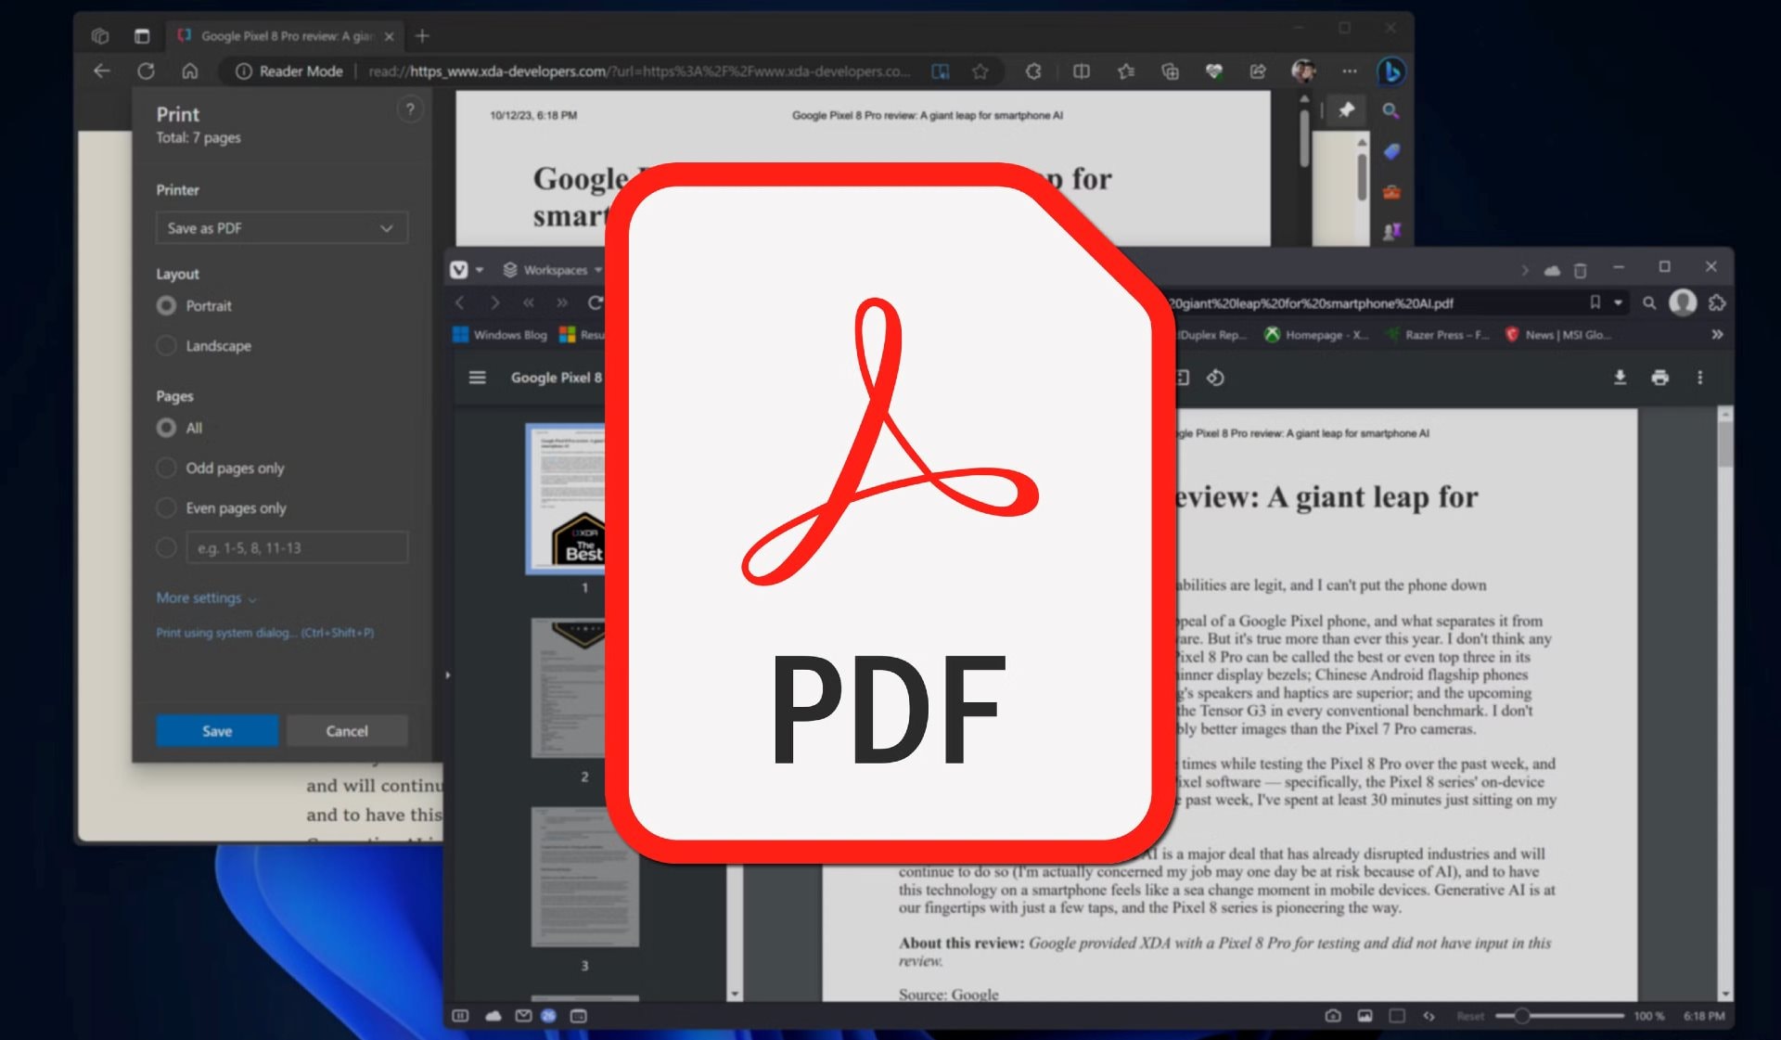Open Print using system dialog link
The height and width of the screenshot is (1040, 1781).
coord(264,633)
